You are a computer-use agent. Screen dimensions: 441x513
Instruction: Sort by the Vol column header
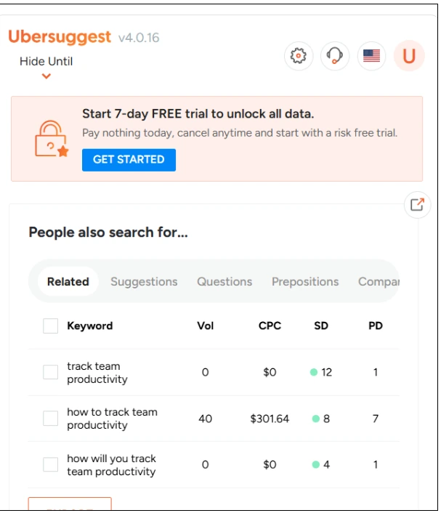(x=206, y=326)
